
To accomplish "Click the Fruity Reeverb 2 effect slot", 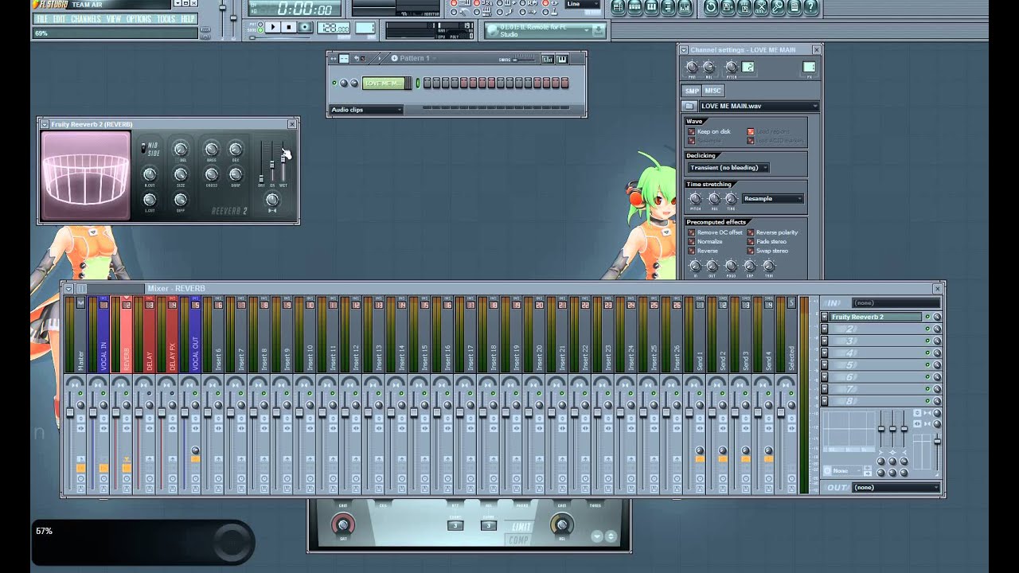I will click(x=875, y=317).
